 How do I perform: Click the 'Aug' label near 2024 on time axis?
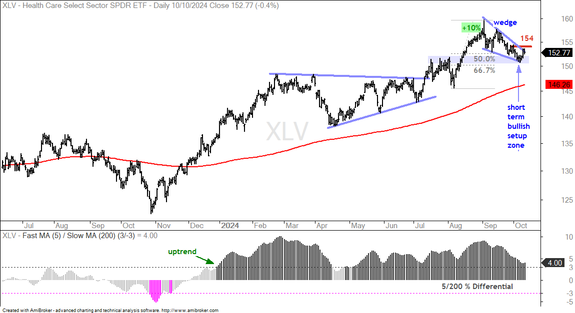[455, 226]
